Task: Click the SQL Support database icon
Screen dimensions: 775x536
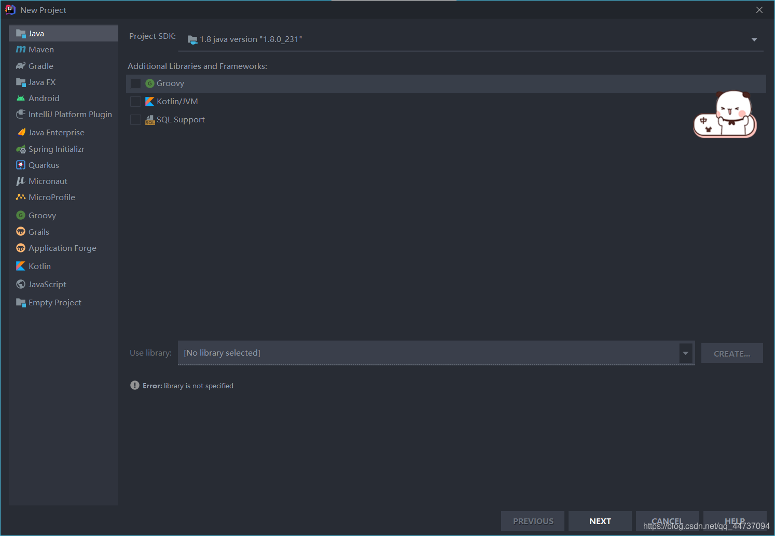Action: coord(150,120)
